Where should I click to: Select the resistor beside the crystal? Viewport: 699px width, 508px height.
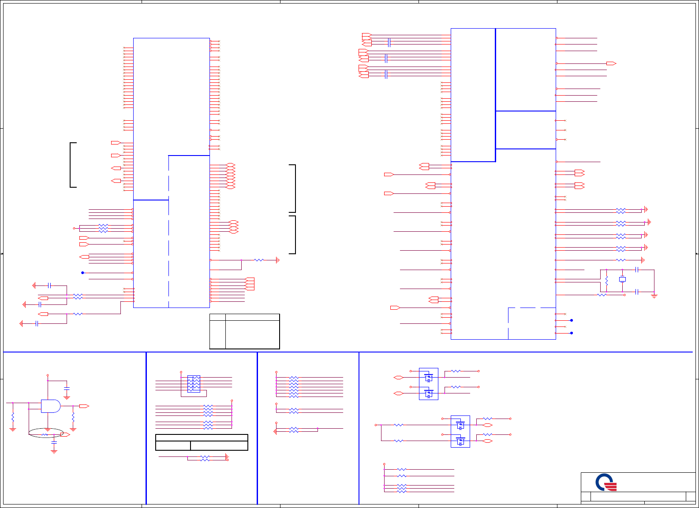click(x=606, y=281)
